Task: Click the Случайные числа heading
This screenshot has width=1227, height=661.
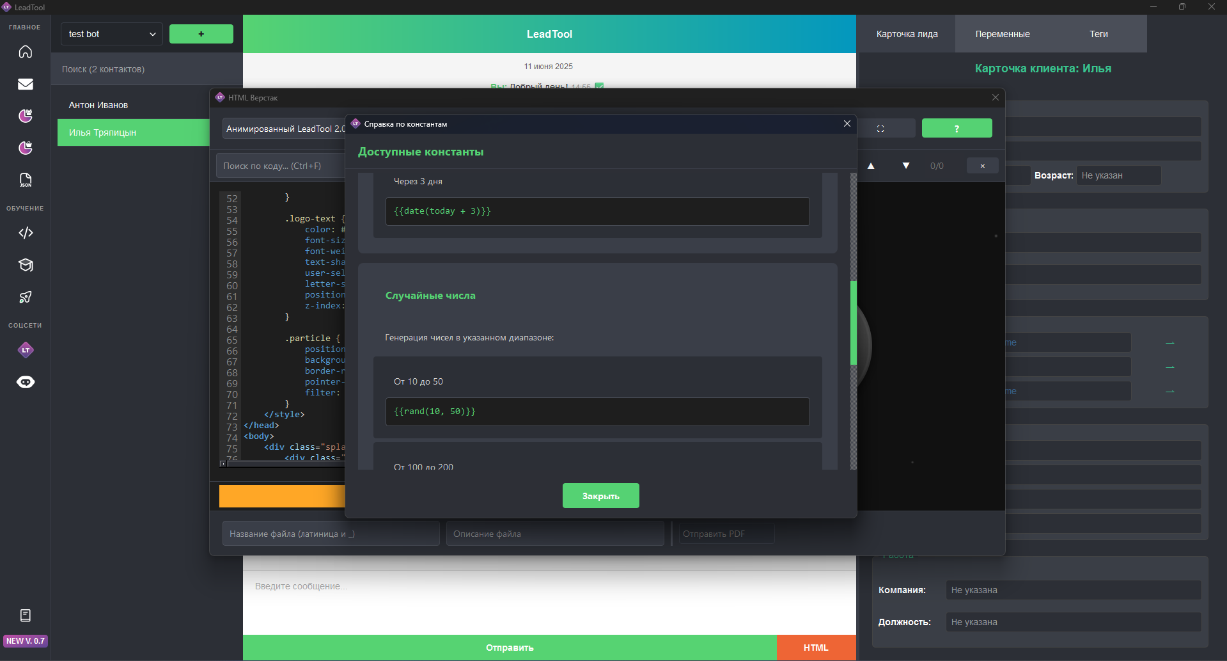Action: 430,296
